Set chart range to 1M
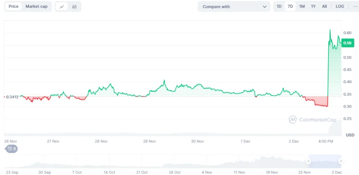 coord(302,7)
